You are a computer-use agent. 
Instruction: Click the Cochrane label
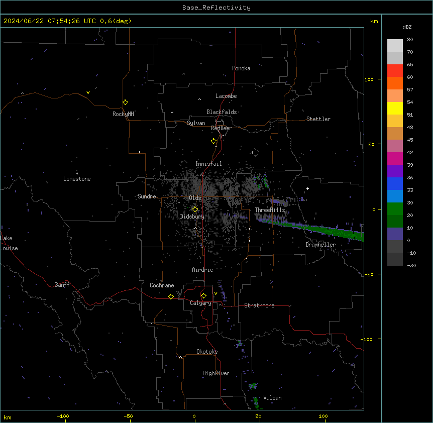(x=162, y=285)
